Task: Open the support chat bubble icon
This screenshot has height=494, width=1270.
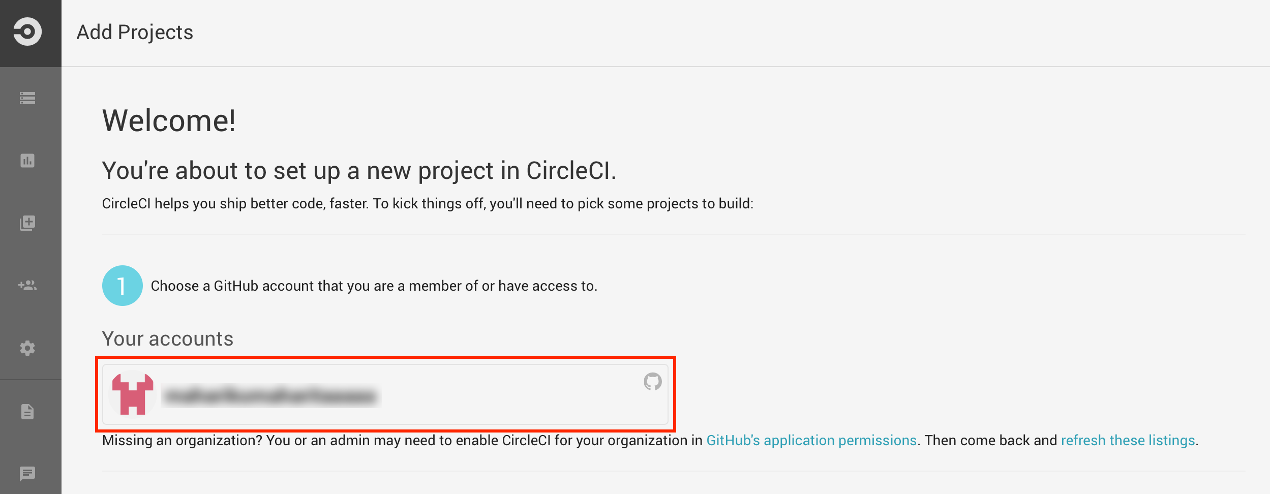Action: [26, 474]
